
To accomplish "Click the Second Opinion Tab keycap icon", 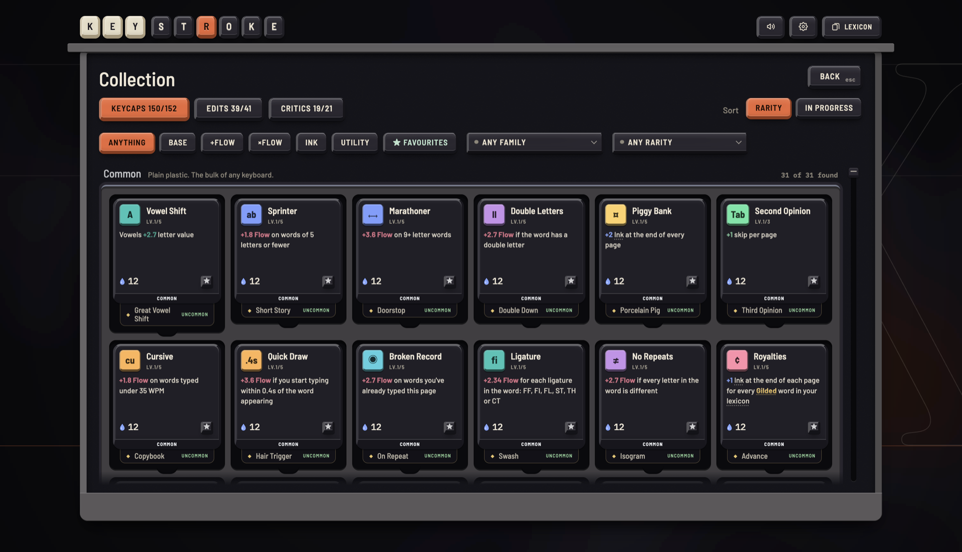I will tap(737, 214).
